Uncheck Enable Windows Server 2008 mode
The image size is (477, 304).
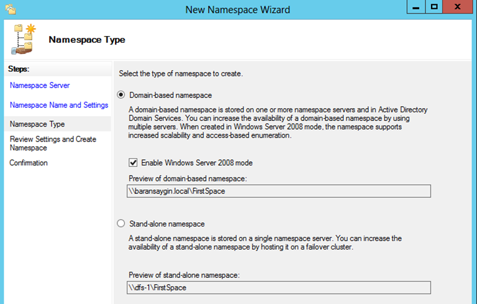pos(133,163)
